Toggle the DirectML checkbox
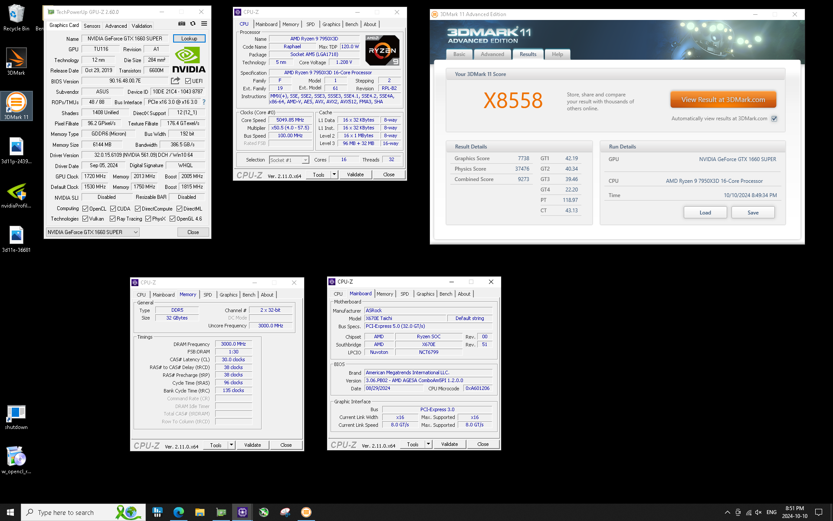Viewport: 833px width, 521px height. [179, 209]
